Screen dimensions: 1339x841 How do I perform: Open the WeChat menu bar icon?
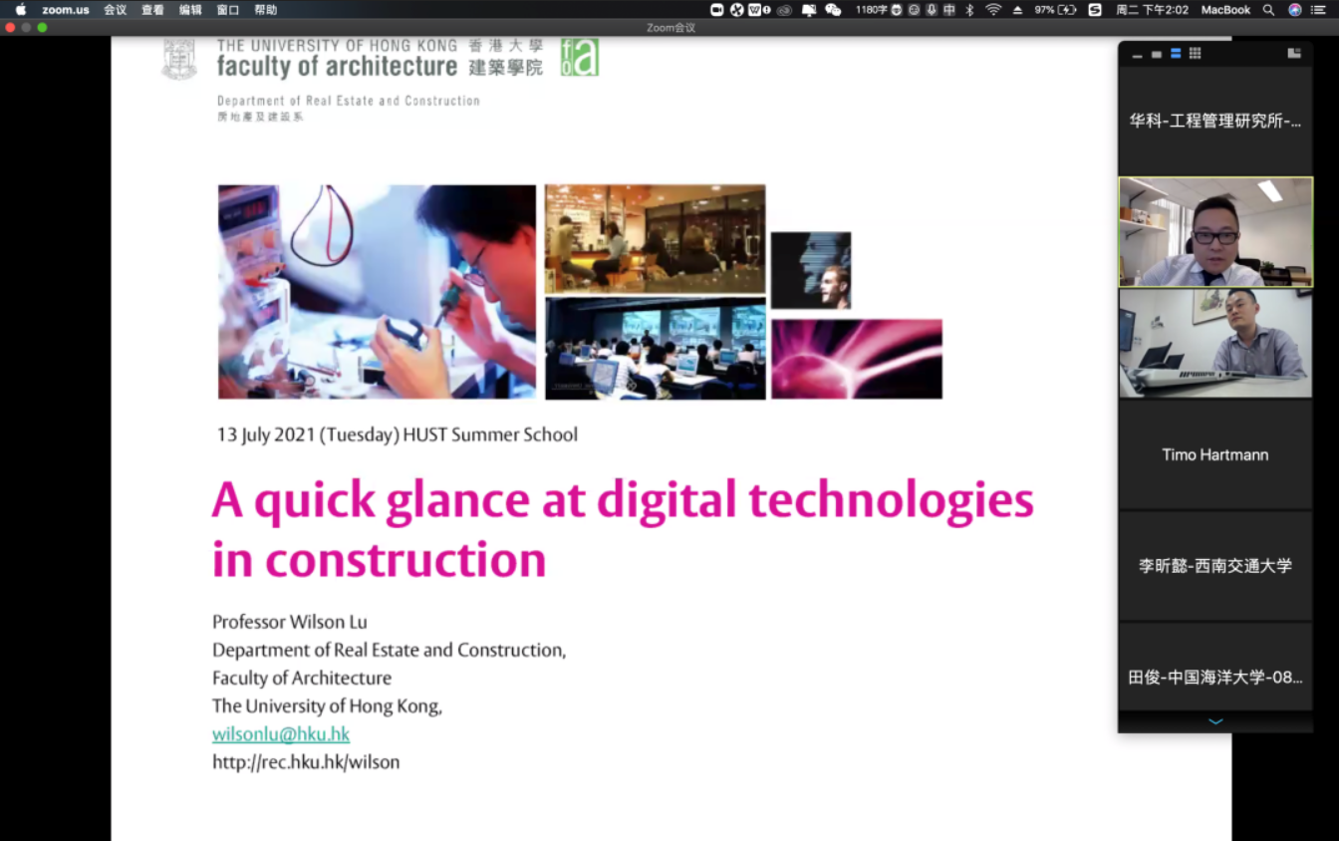click(x=833, y=10)
